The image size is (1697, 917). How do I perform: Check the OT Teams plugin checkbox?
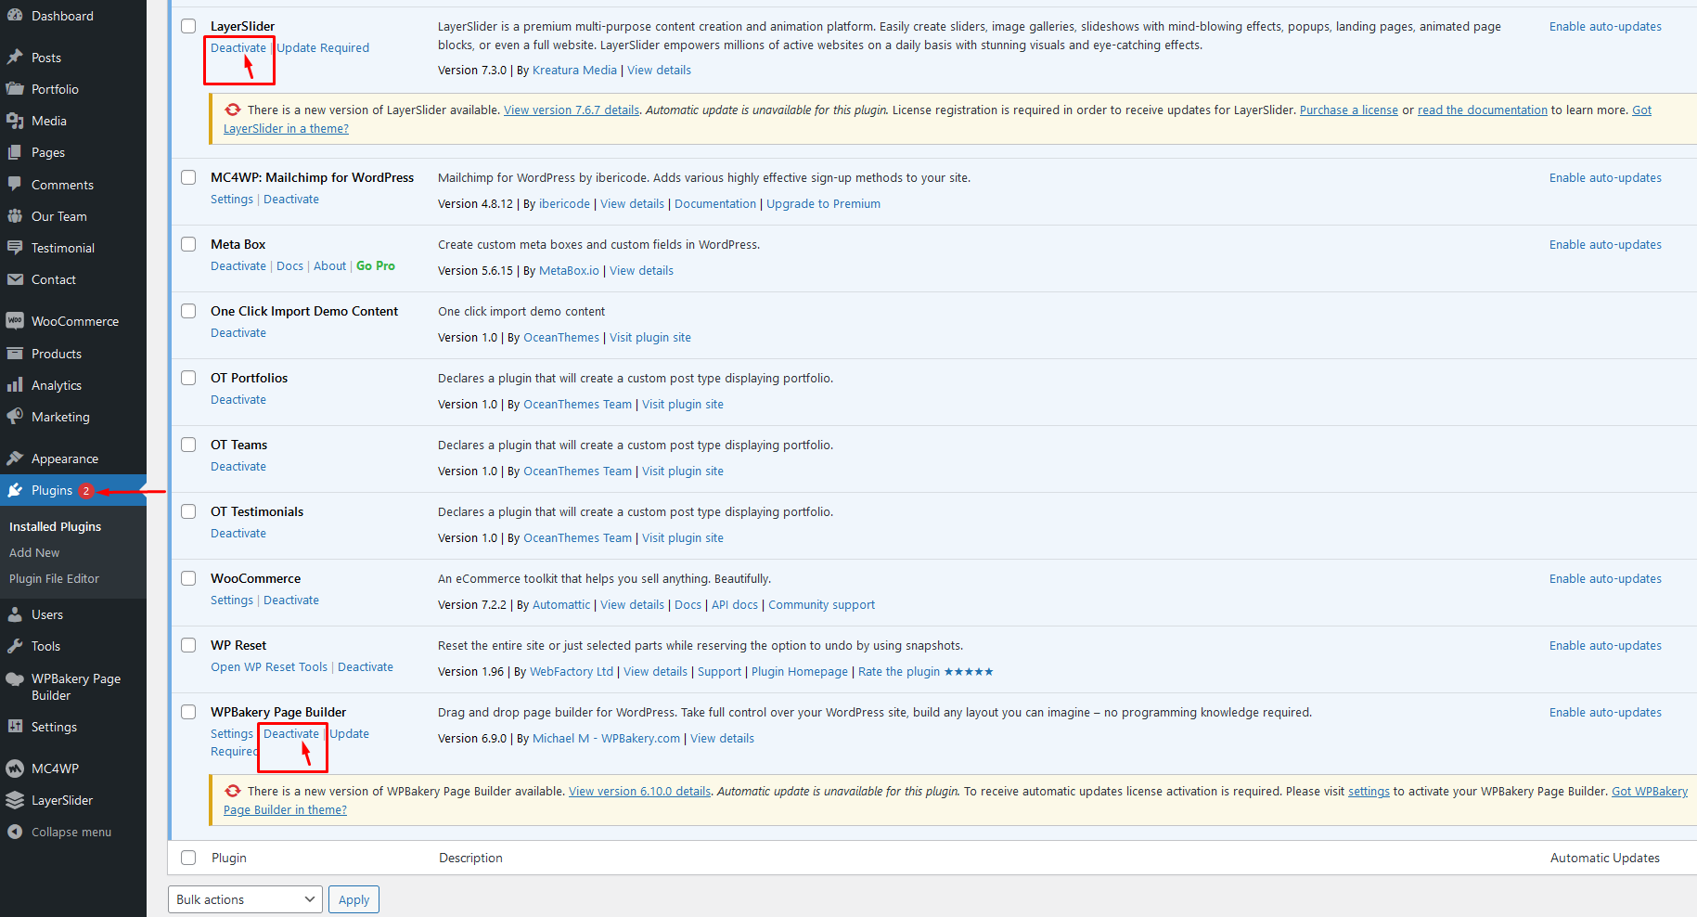coord(188,445)
